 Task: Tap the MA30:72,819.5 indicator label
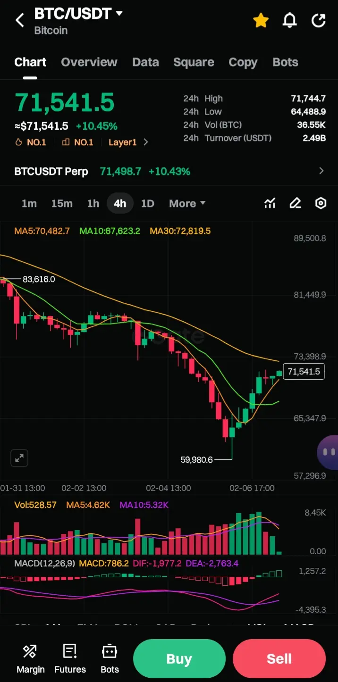click(180, 231)
